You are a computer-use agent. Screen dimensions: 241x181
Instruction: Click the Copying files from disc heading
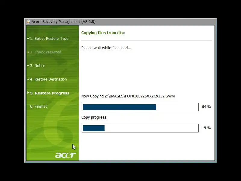coord(103,33)
